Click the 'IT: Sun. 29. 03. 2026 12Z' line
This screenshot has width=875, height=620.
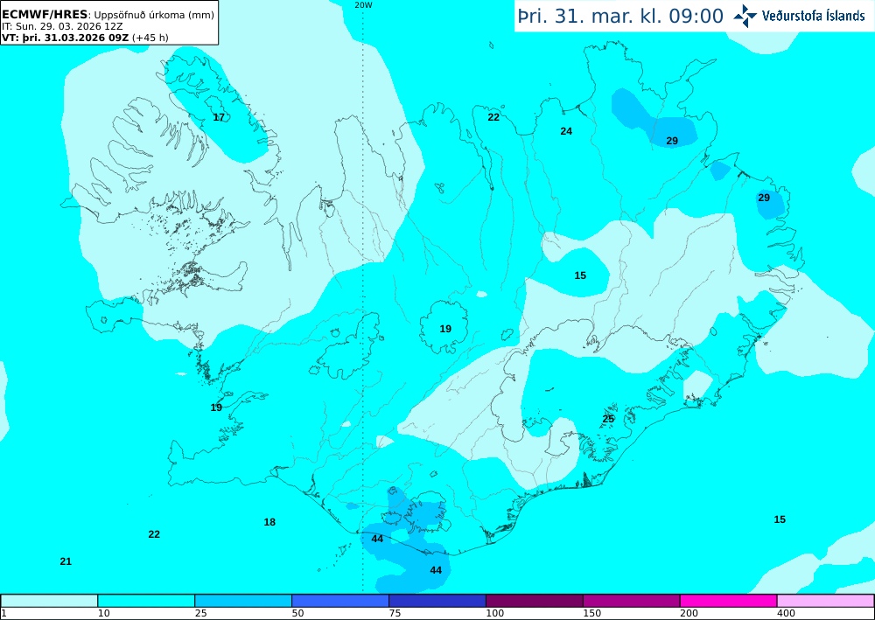(60, 26)
